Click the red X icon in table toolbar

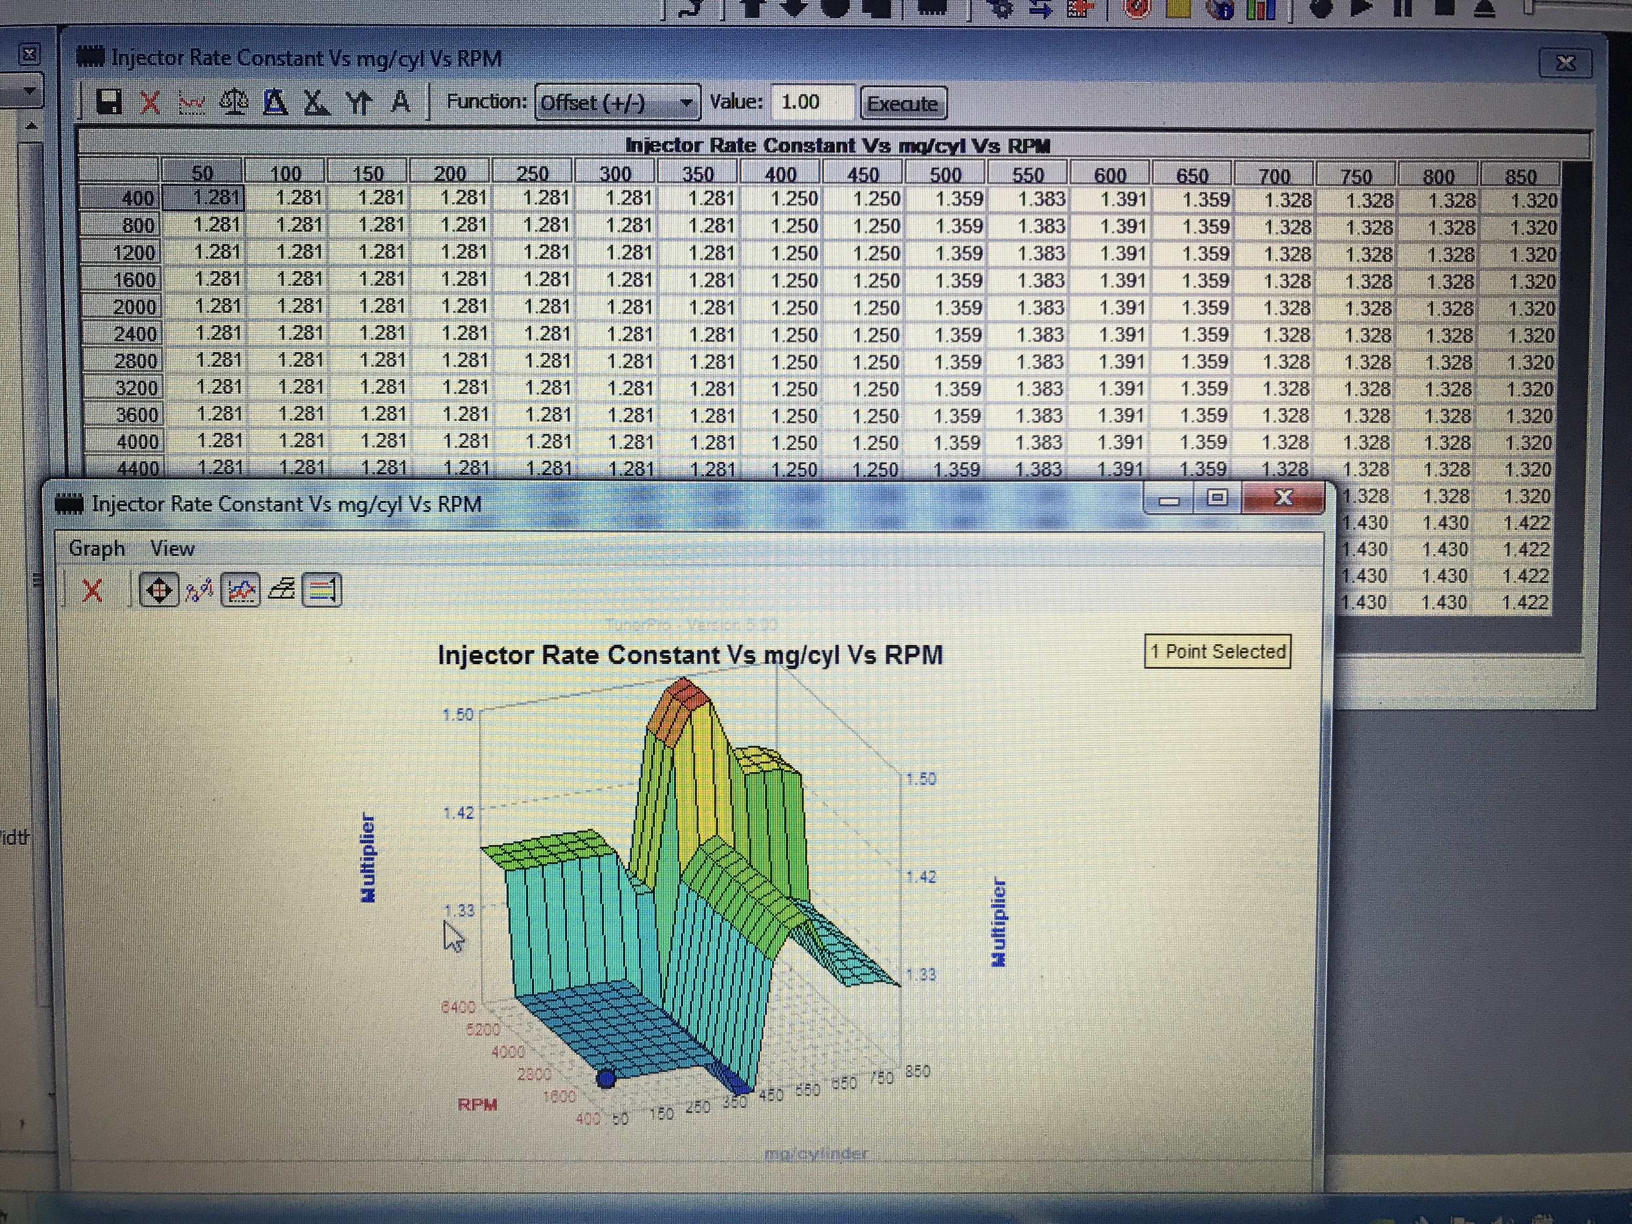click(151, 102)
